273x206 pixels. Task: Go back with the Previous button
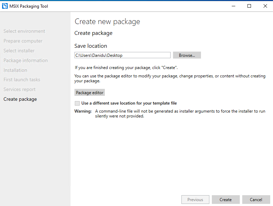coord(195,200)
